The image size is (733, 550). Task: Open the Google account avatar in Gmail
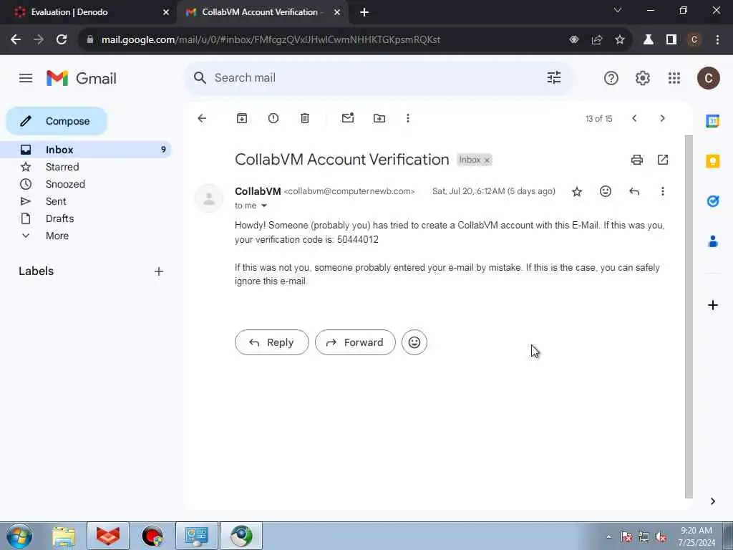click(708, 78)
